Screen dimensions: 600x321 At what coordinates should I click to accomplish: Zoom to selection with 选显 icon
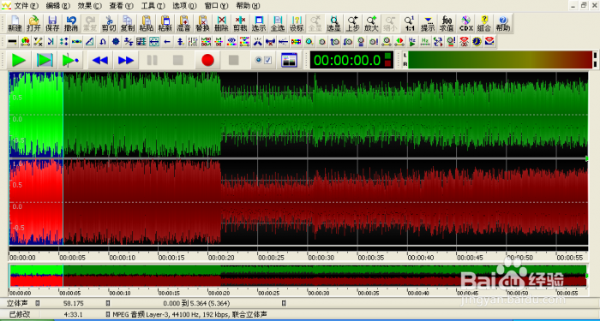pos(334,24)
